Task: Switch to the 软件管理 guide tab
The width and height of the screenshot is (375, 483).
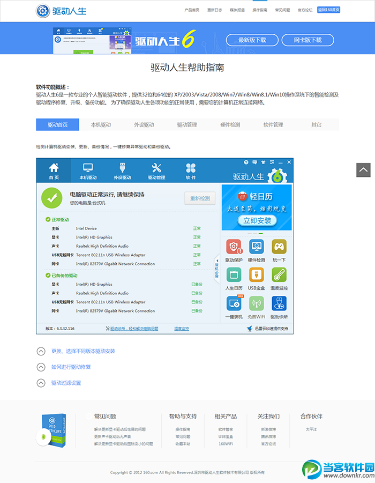Action: point(273,124)
